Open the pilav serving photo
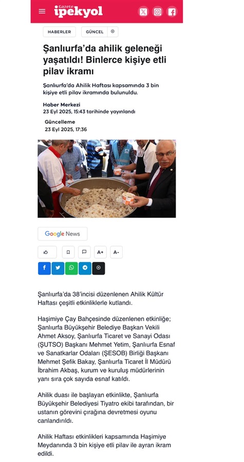244x462 pixels. pos(107,179)
